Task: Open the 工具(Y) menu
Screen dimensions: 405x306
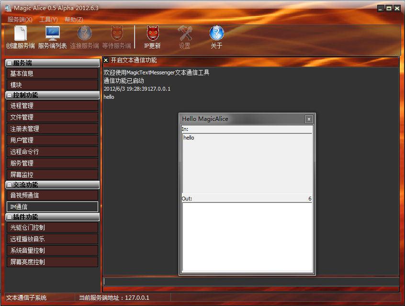Action: (x=48, y=20)
